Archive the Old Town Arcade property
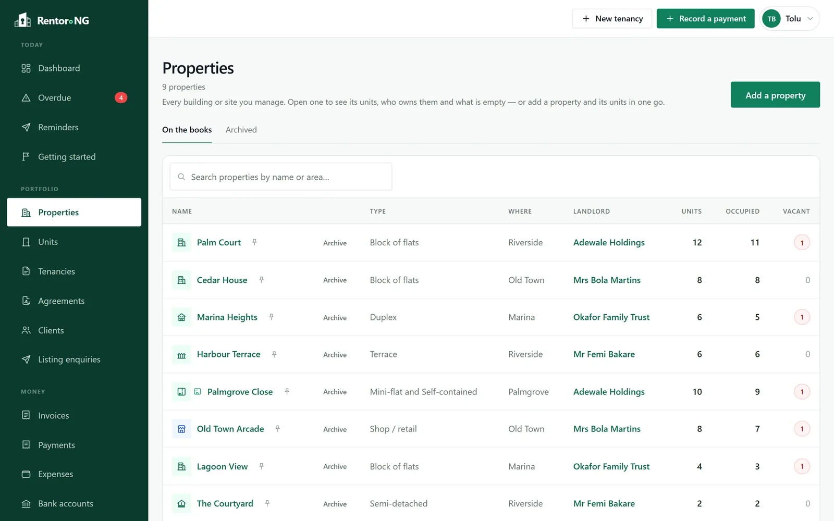Viewport: 834px width, 521px height. 335,429
